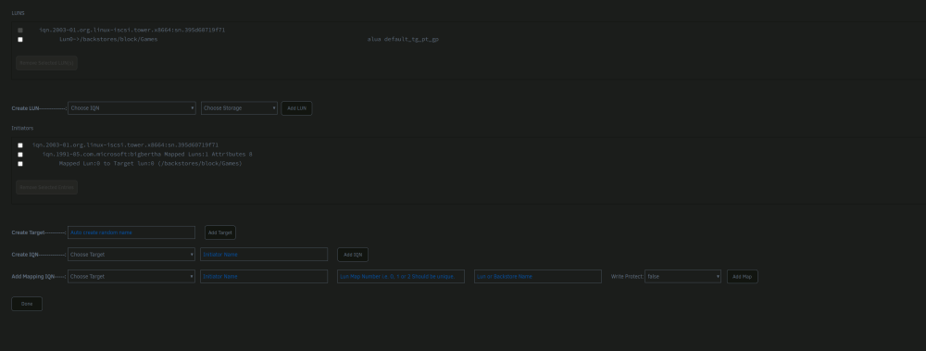Click the Add Target button
The height and width of the screenshot is (351, 926).
tap(220, 232)
